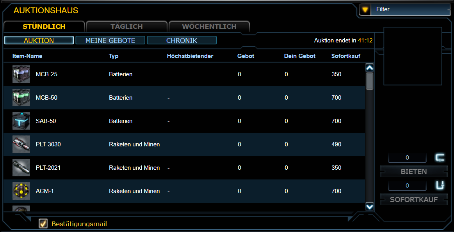Click the 700 instant-buy price for SAB-50

336,121
